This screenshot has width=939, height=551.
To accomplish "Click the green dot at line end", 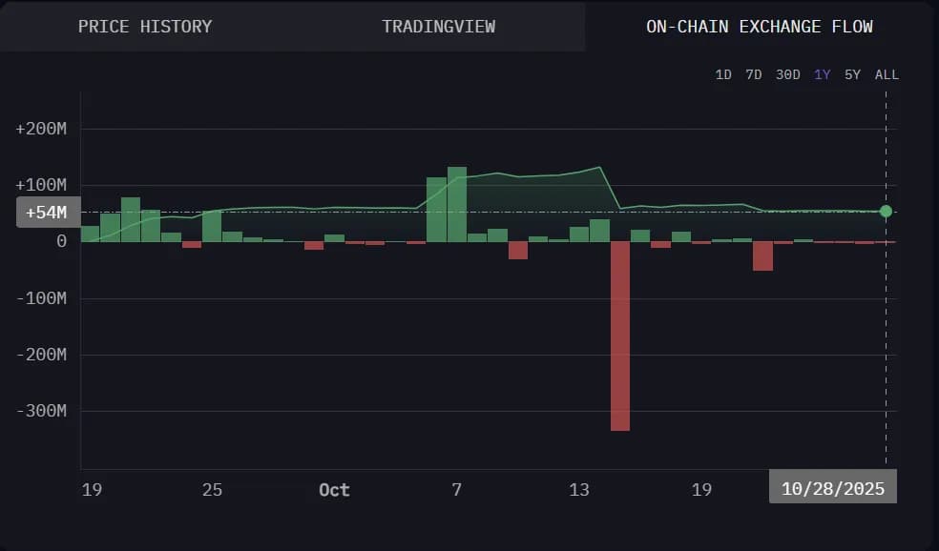I will 886,211.
